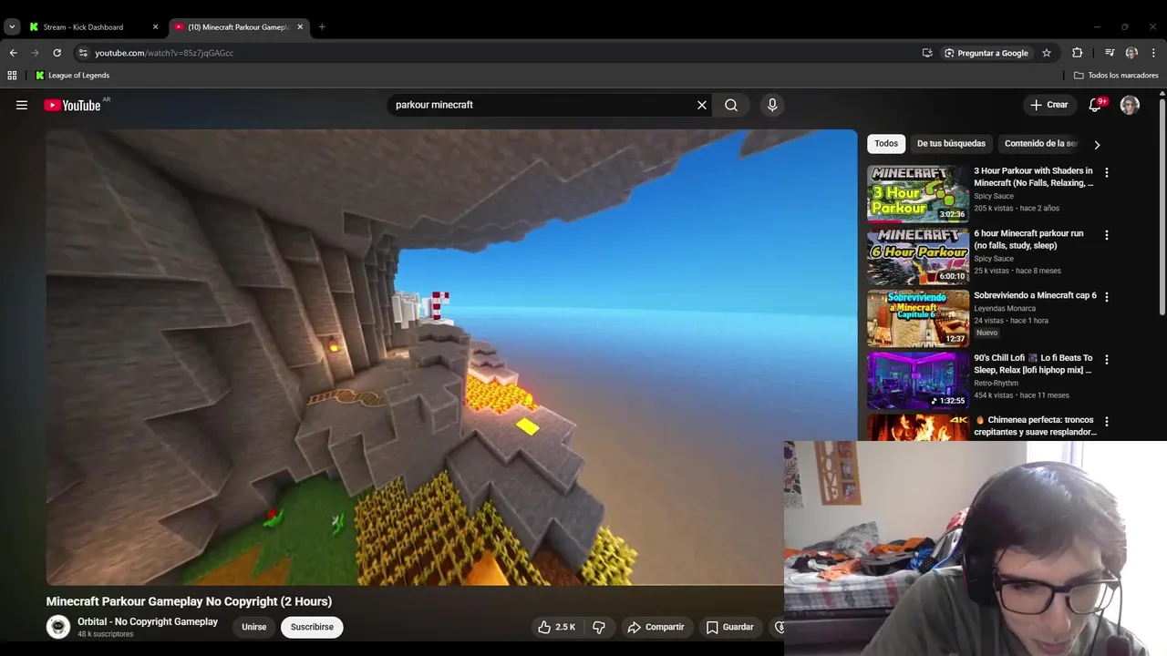Screen dimensions: 1167x656
Task: Click the Suscribirse button
Action: [x=312, y=627]
